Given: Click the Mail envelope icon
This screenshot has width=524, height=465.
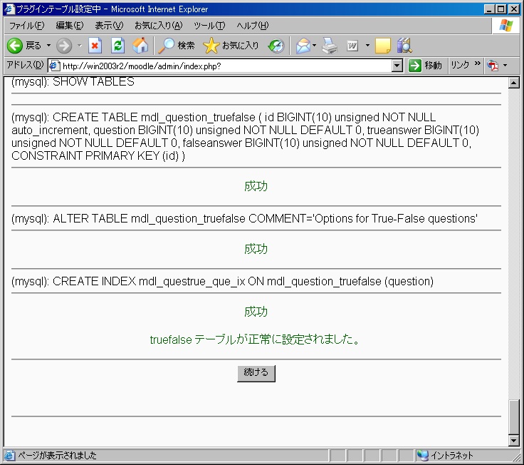Looking at the screenshot, I should click(x=303, y=46).
